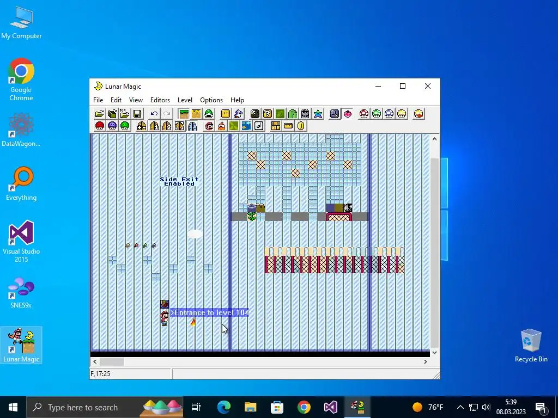Click the flat yellow block icon
This screenshot has width=558, height=418.
(288, 126)
